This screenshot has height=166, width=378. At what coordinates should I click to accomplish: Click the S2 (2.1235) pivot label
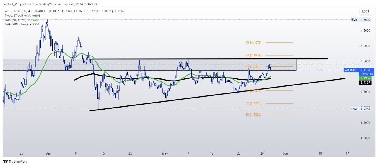(x=253, y=103)
